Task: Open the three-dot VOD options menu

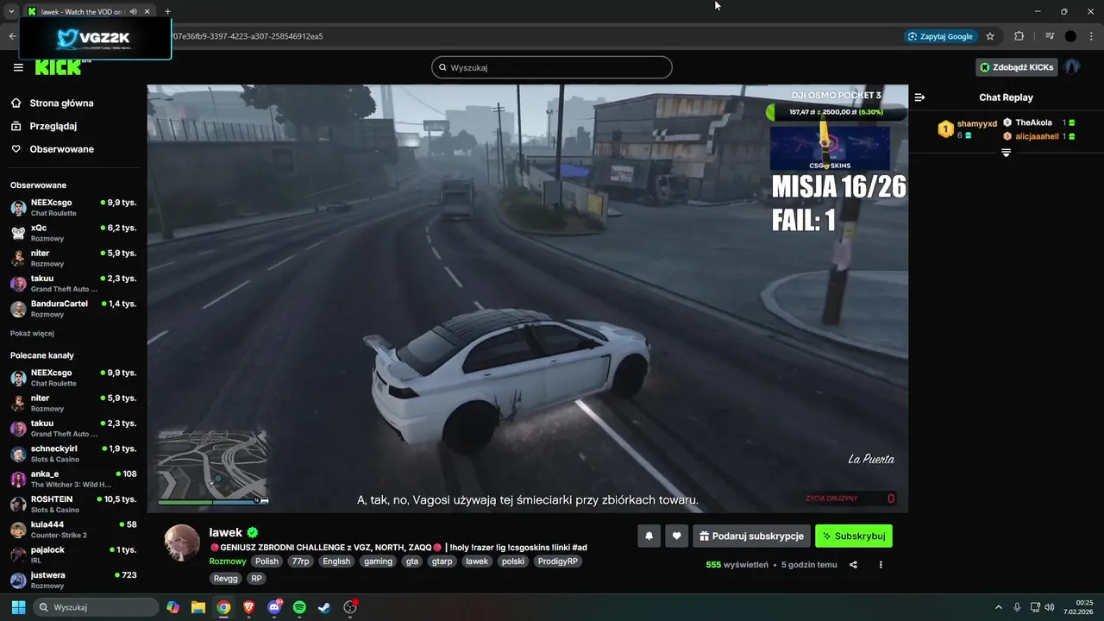Action: (881, 565)
